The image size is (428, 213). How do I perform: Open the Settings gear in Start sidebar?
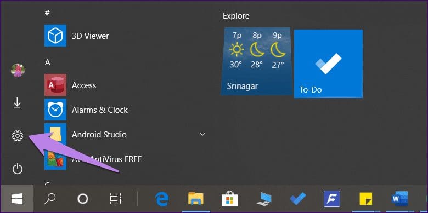[18, 135]
